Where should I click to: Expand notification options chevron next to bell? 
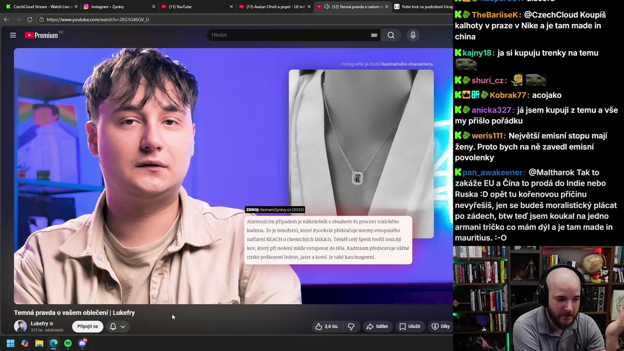click(123, 327)
